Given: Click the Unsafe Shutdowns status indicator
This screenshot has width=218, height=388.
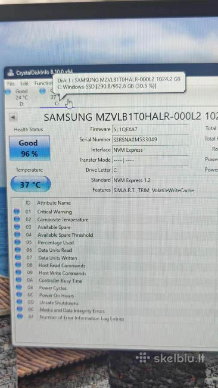Looking at the screenshot, I should (x=19, y=302).
